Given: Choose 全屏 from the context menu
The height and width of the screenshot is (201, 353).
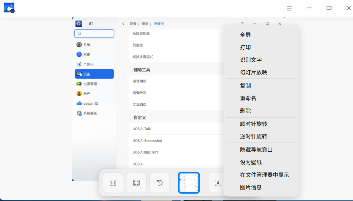Looking at the screenshot, I should coord(261,35).
